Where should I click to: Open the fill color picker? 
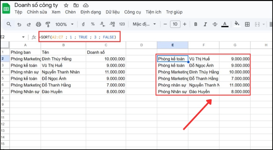point(237,24)
